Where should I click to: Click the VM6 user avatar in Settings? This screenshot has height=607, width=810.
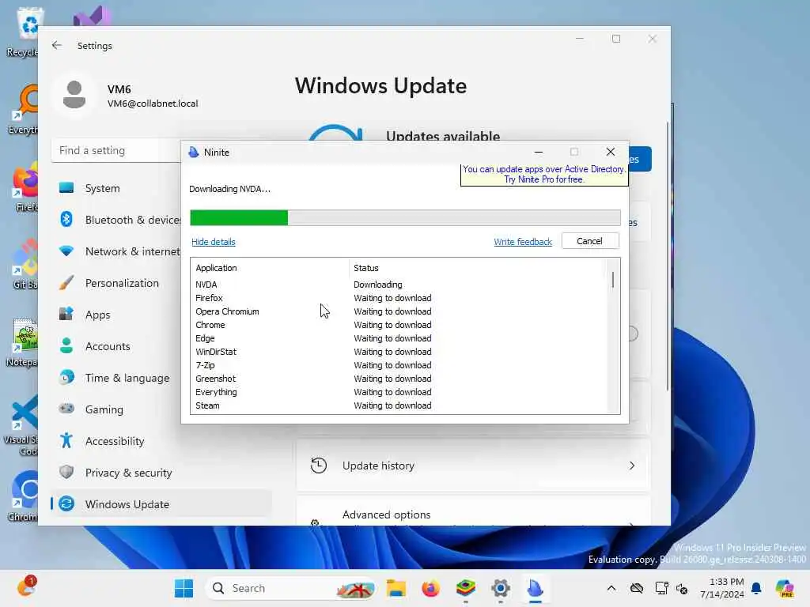(74, 95)
